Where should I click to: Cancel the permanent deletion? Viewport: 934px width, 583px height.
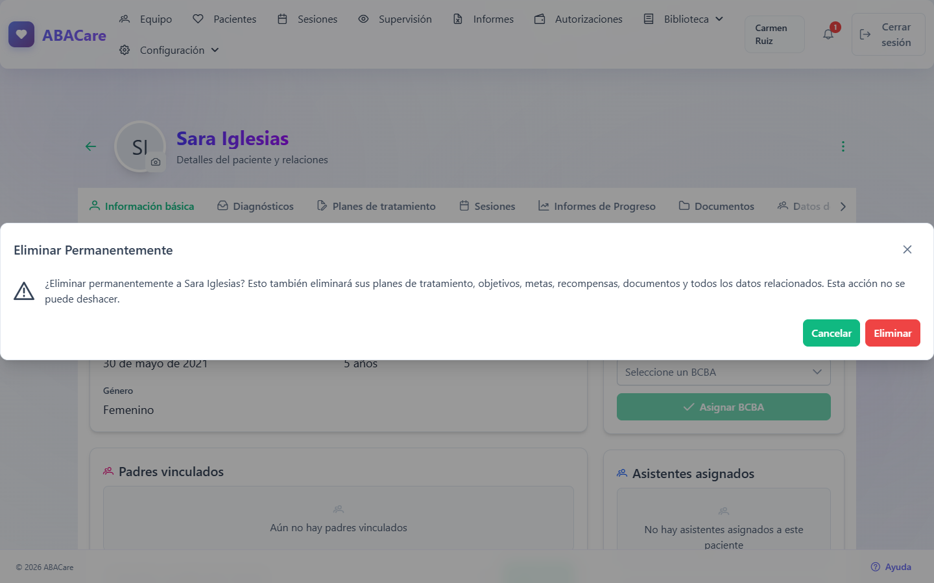click(x=832, y=333)
